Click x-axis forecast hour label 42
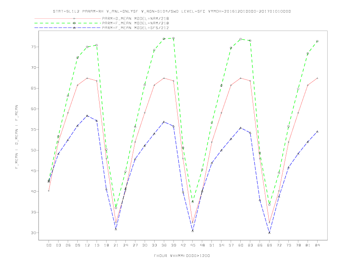The width and height of the screenshot is (346, 267). coord(183,245)
